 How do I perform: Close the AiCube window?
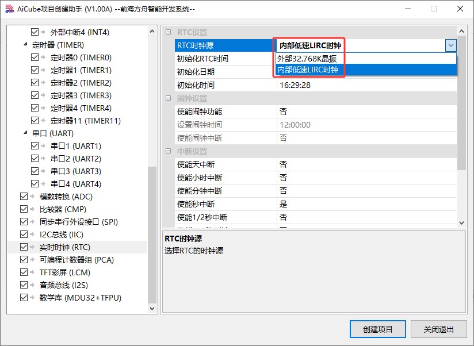pyautogui.click(x=460, y=9)
